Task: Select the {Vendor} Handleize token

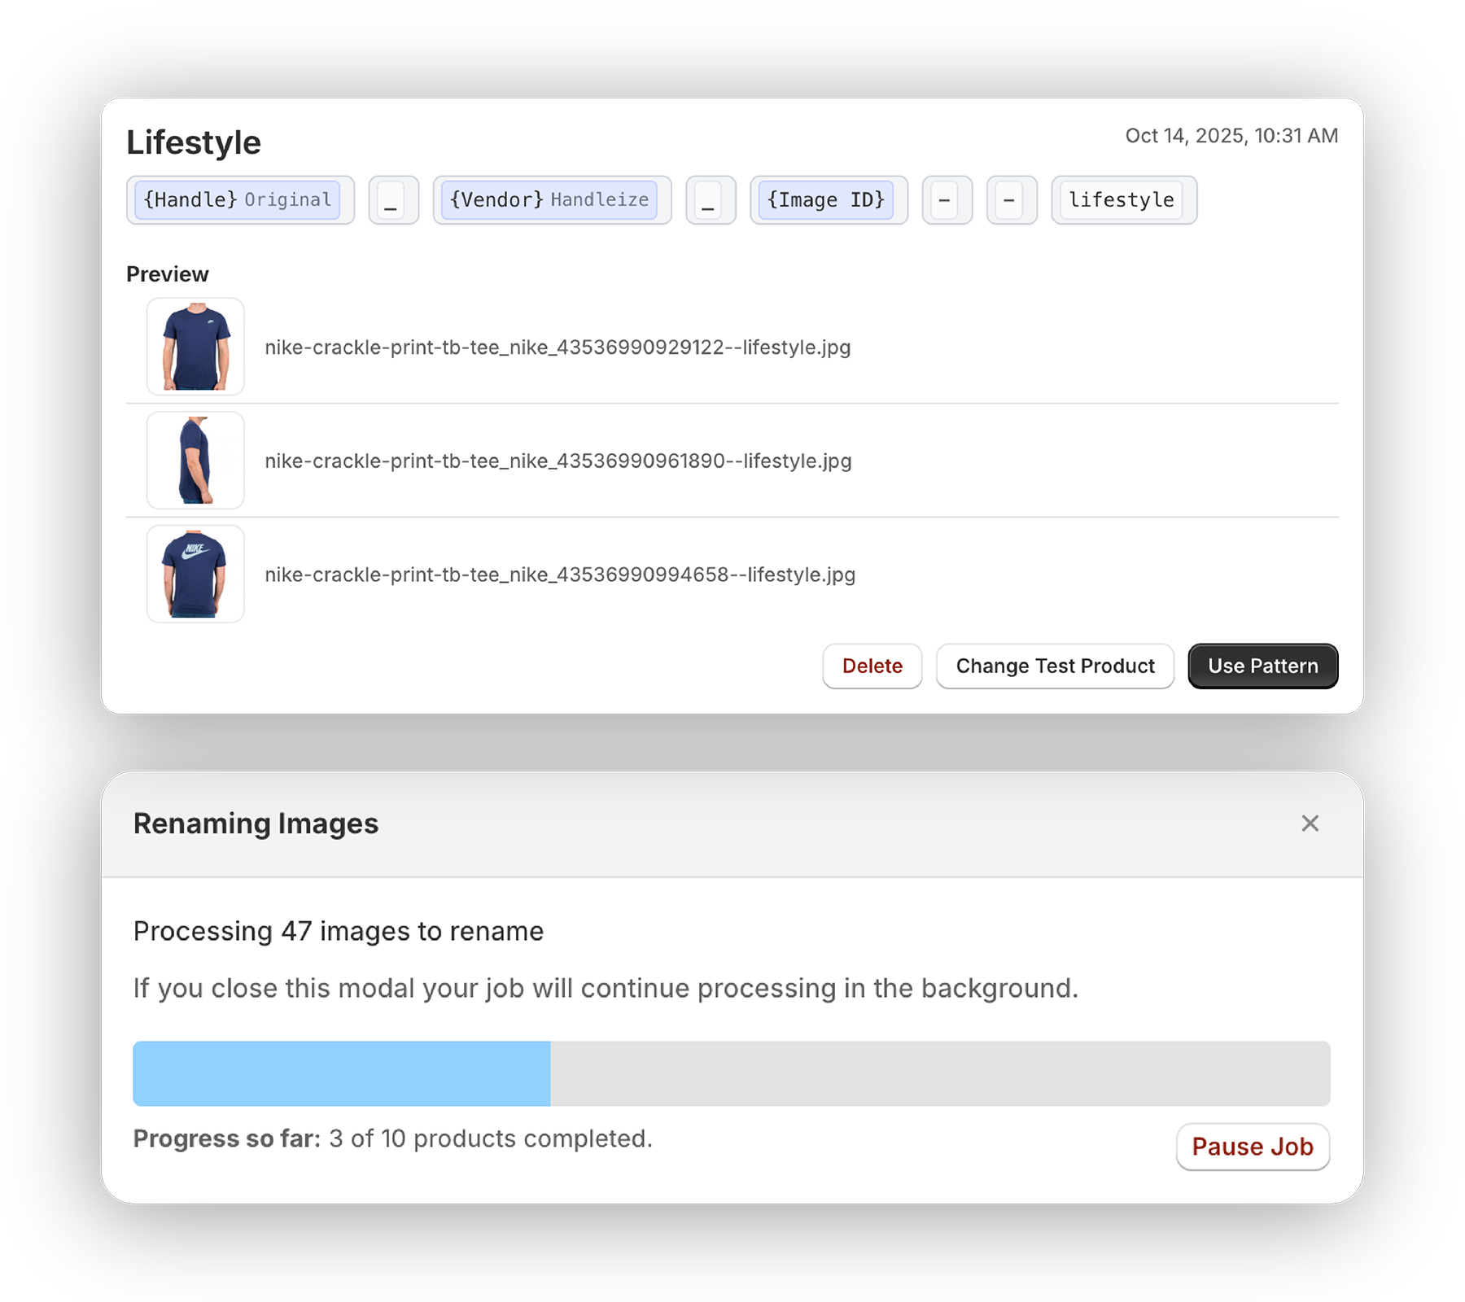Action: pyautogui.click(x=552, y=200)
